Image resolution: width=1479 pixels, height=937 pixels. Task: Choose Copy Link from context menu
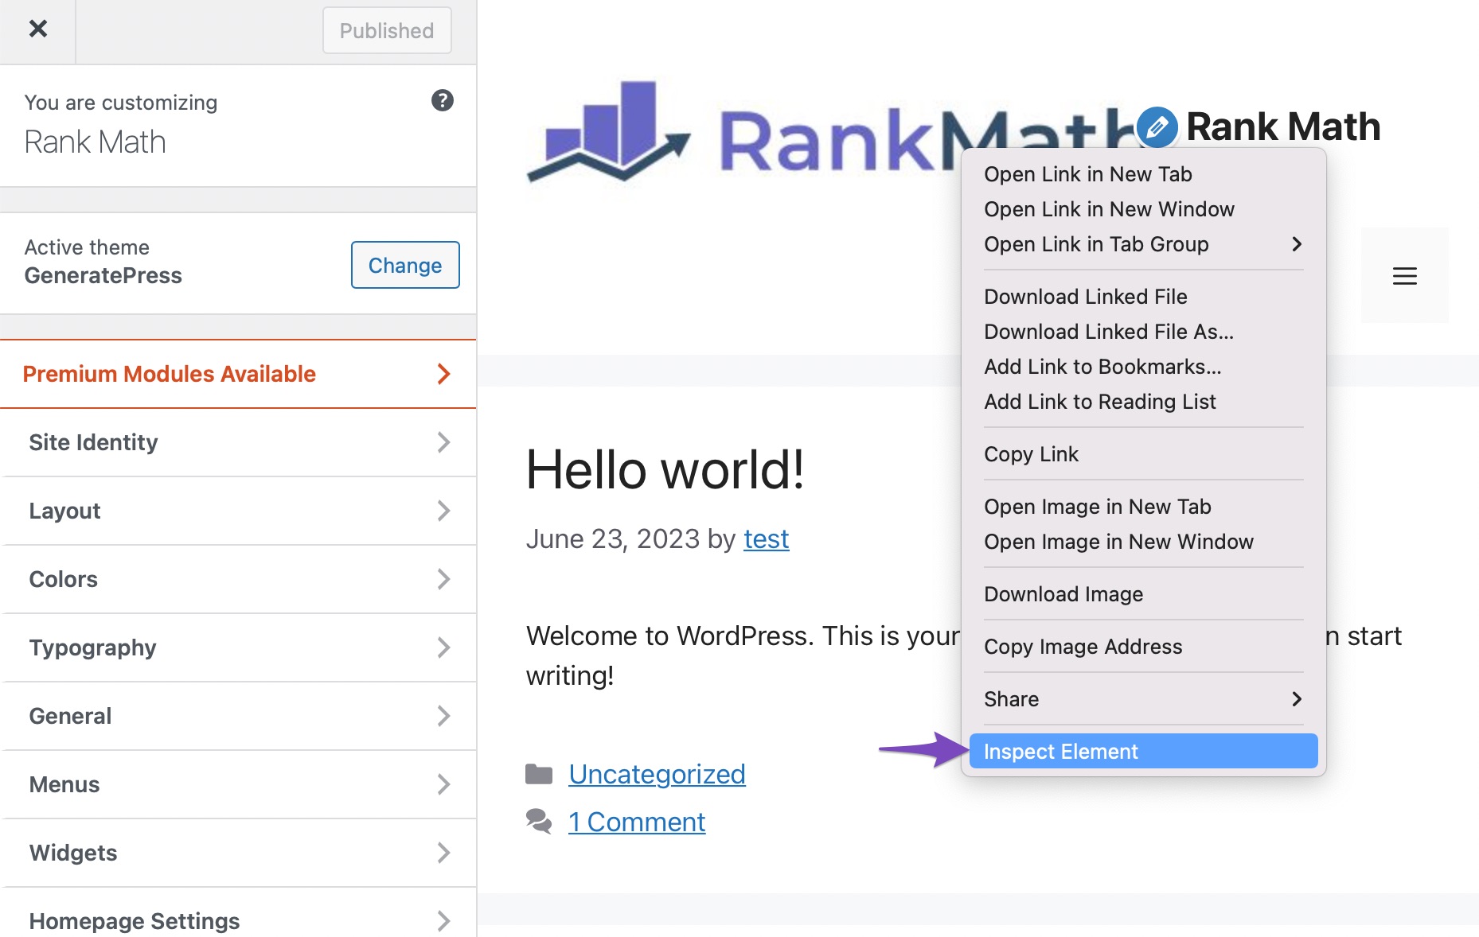pos(1143,454)
